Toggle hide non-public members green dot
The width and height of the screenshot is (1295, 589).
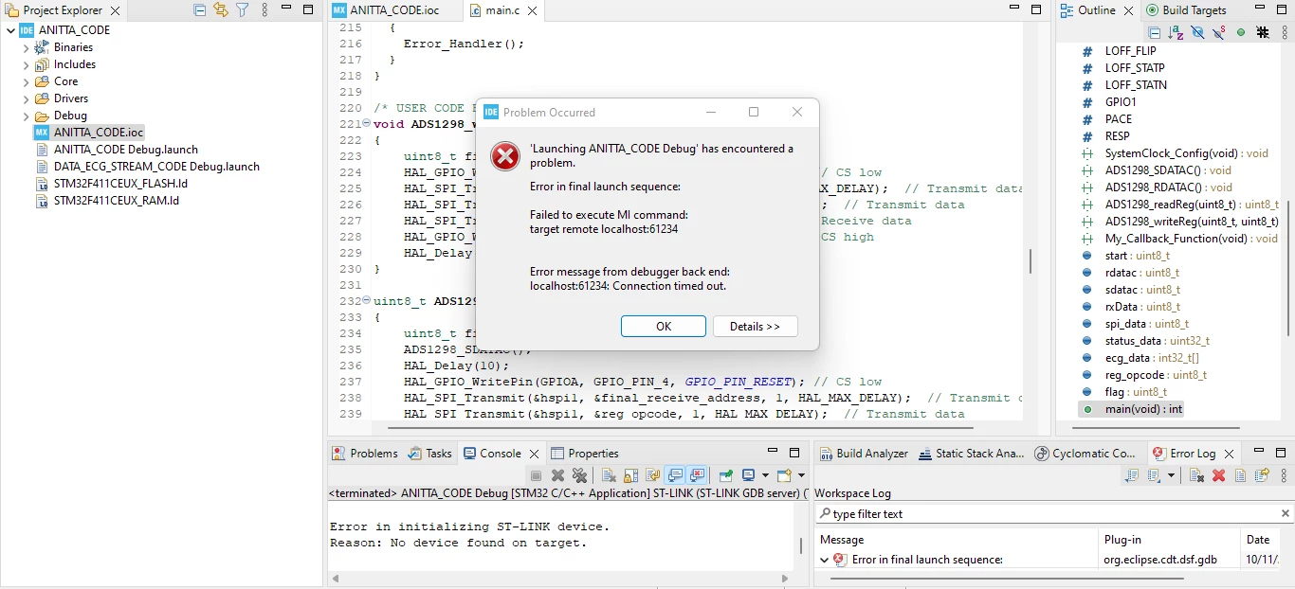coord(1241,32)
